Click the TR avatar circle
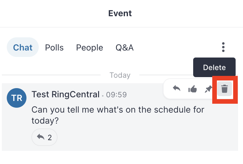Viewport: 243px width, 164px height. coord(17,98)
